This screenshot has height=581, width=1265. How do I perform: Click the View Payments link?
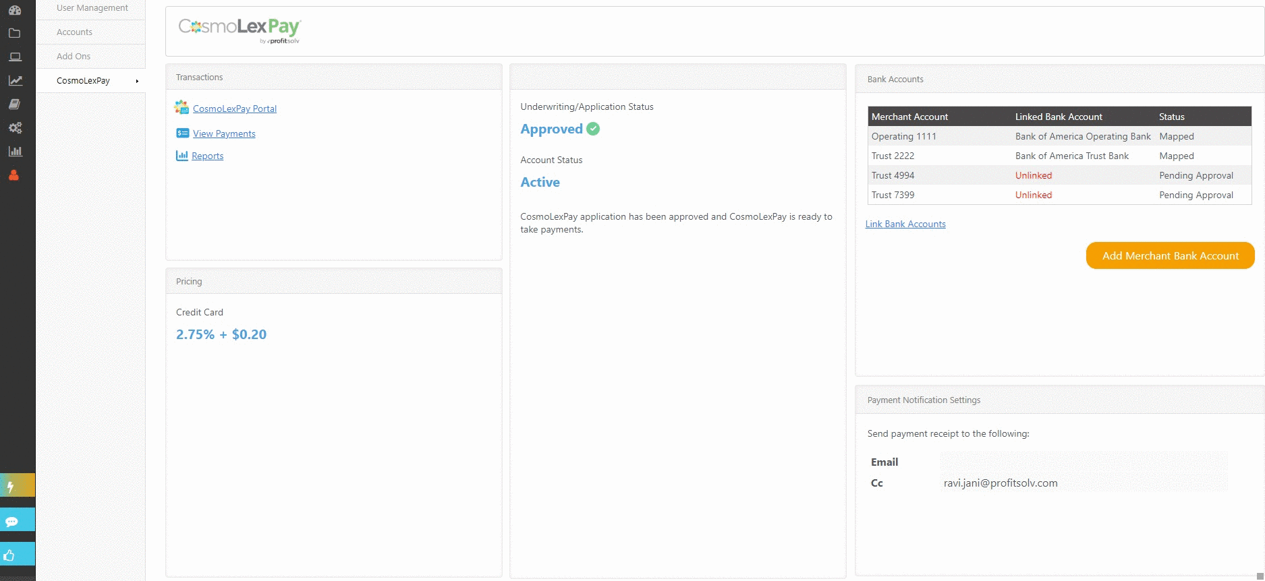[x=224, y=133]
